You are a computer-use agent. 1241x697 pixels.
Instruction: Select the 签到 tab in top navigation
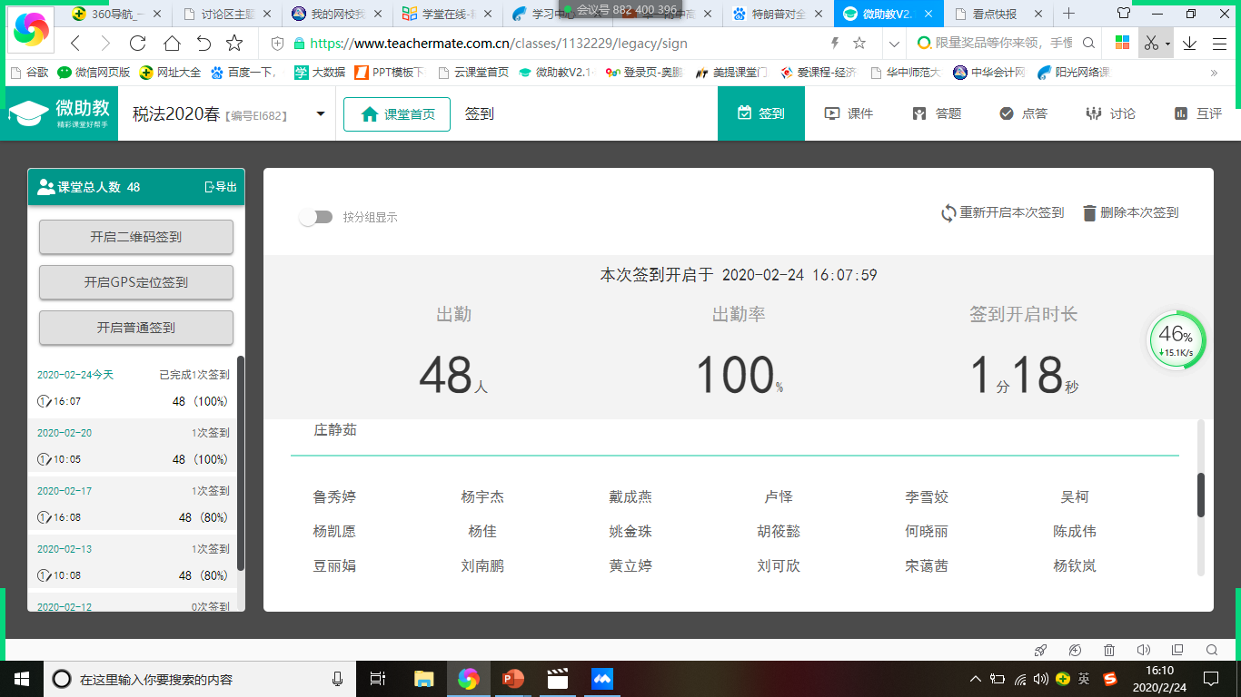point(760,113)
